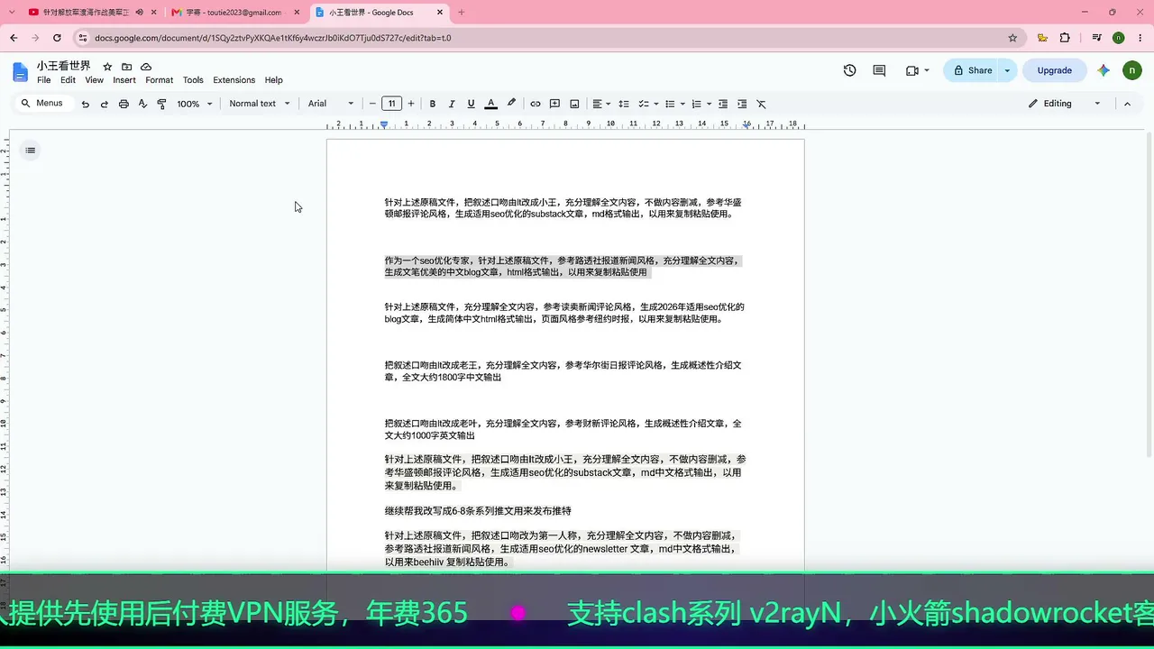The image size is (1154, 649).
Task: Insert an image
Action: 574,104
